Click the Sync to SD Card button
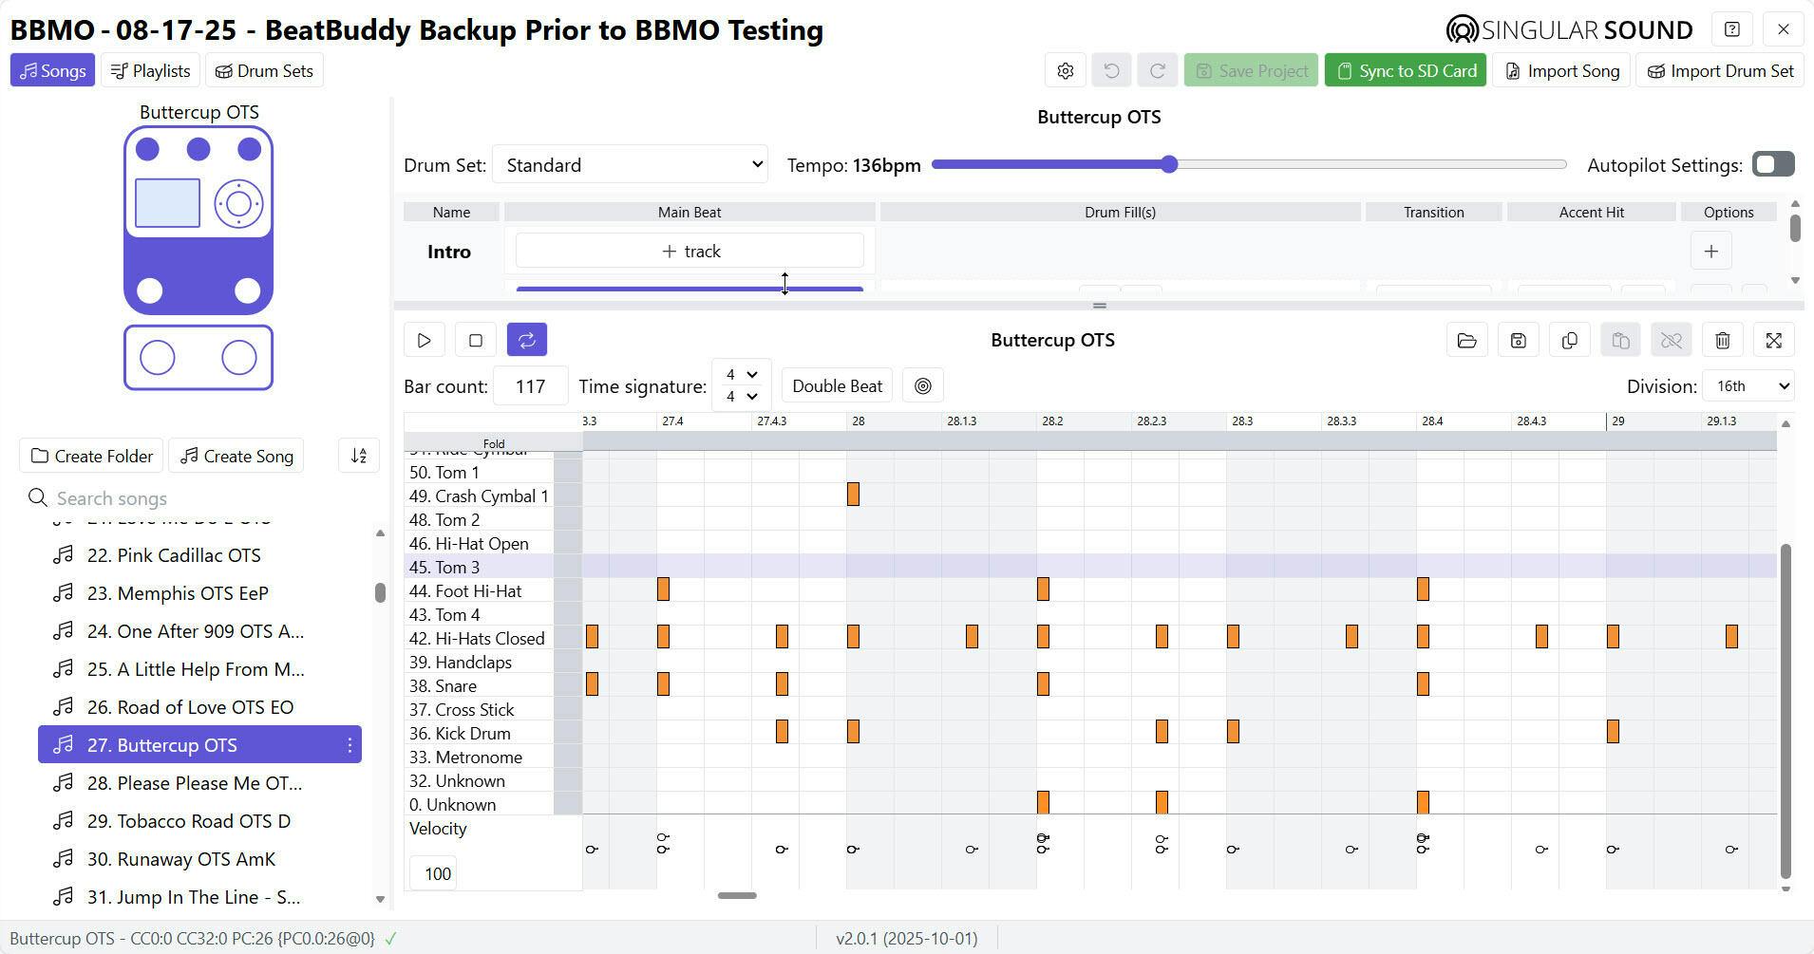1814x954 pixels. click(1406, 71)
